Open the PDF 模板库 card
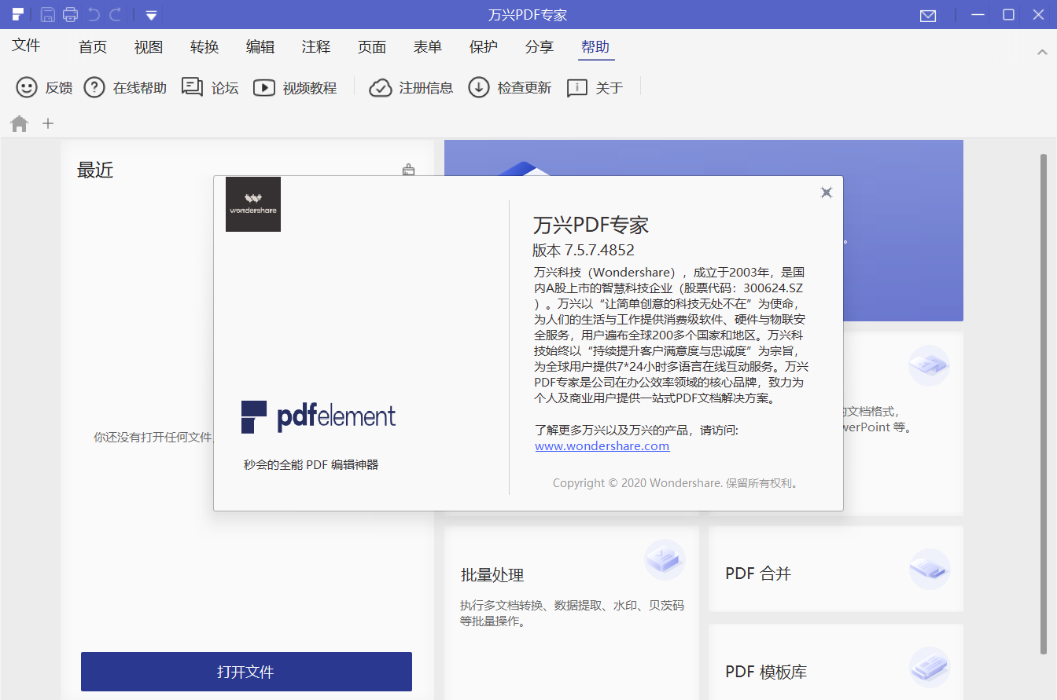Image resolution: width=1057 pixels, height=700 pixels. pos(836,662)
